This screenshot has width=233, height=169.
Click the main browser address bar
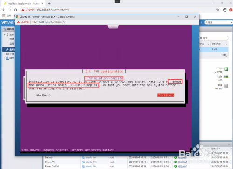(x=118, y=10)
